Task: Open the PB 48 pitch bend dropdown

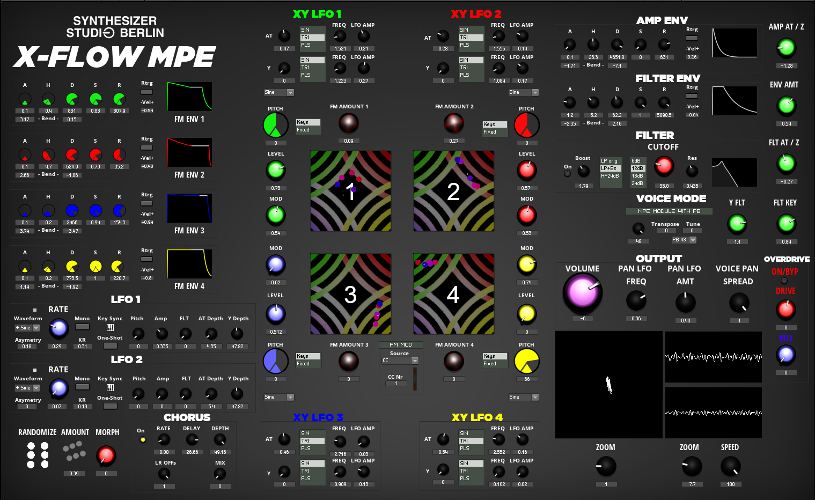Action: click(x=684, y=240)
